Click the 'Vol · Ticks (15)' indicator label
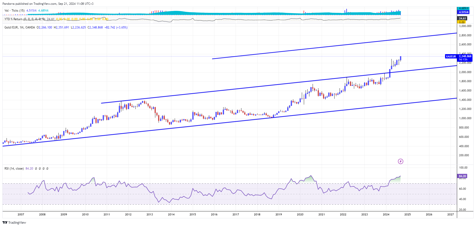This screenshot has width=476, height=227. 15,11
